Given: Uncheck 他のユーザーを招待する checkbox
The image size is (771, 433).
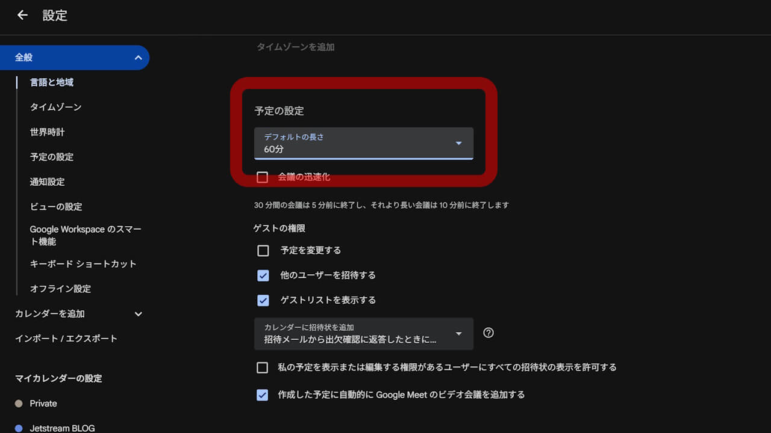Looking at the screenshot, I should point(263,275).
